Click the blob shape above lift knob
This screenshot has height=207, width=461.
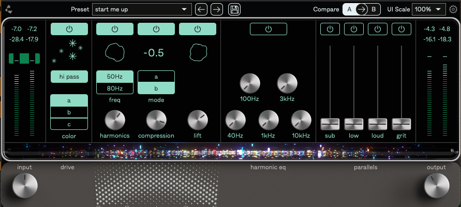click(197, 52)
